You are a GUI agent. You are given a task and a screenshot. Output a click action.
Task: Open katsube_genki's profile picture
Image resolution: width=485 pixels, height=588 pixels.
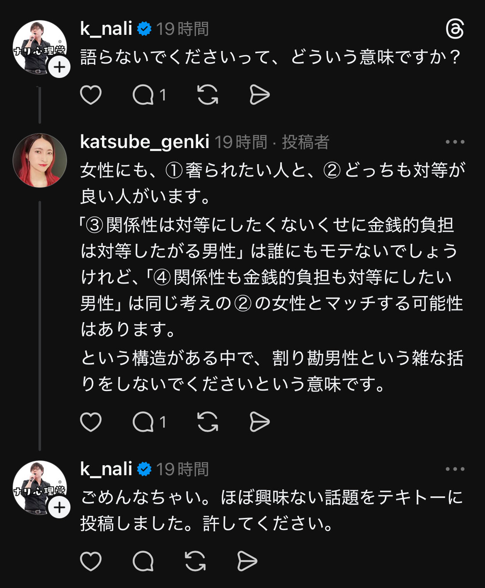click(x=40, y=160)
